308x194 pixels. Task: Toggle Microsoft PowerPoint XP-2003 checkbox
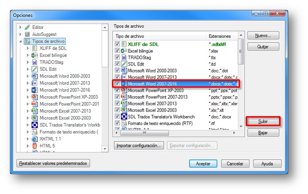coord(117,90)
